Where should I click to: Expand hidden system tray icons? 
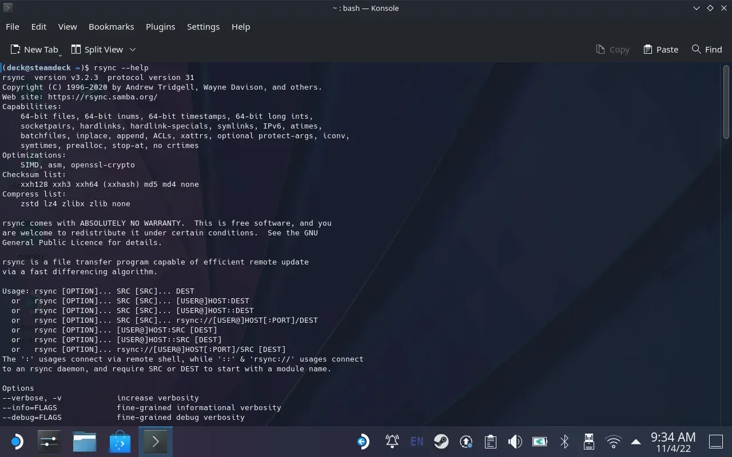pos(635,441)
